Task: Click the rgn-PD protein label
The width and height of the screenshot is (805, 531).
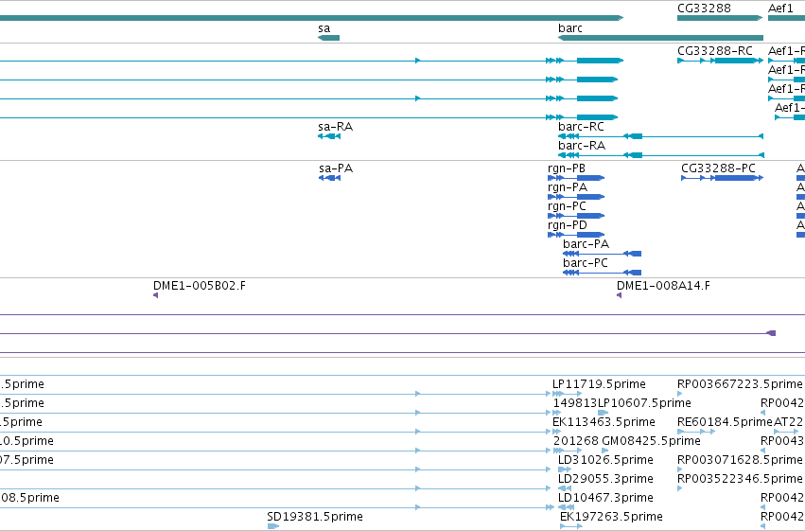Action: [x=568, y=225]
